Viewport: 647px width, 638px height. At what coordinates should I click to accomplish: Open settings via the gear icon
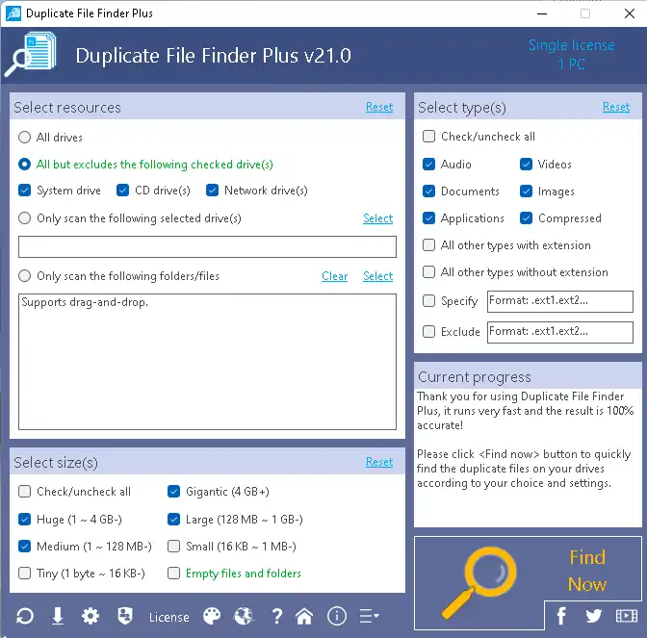(91, 616)
